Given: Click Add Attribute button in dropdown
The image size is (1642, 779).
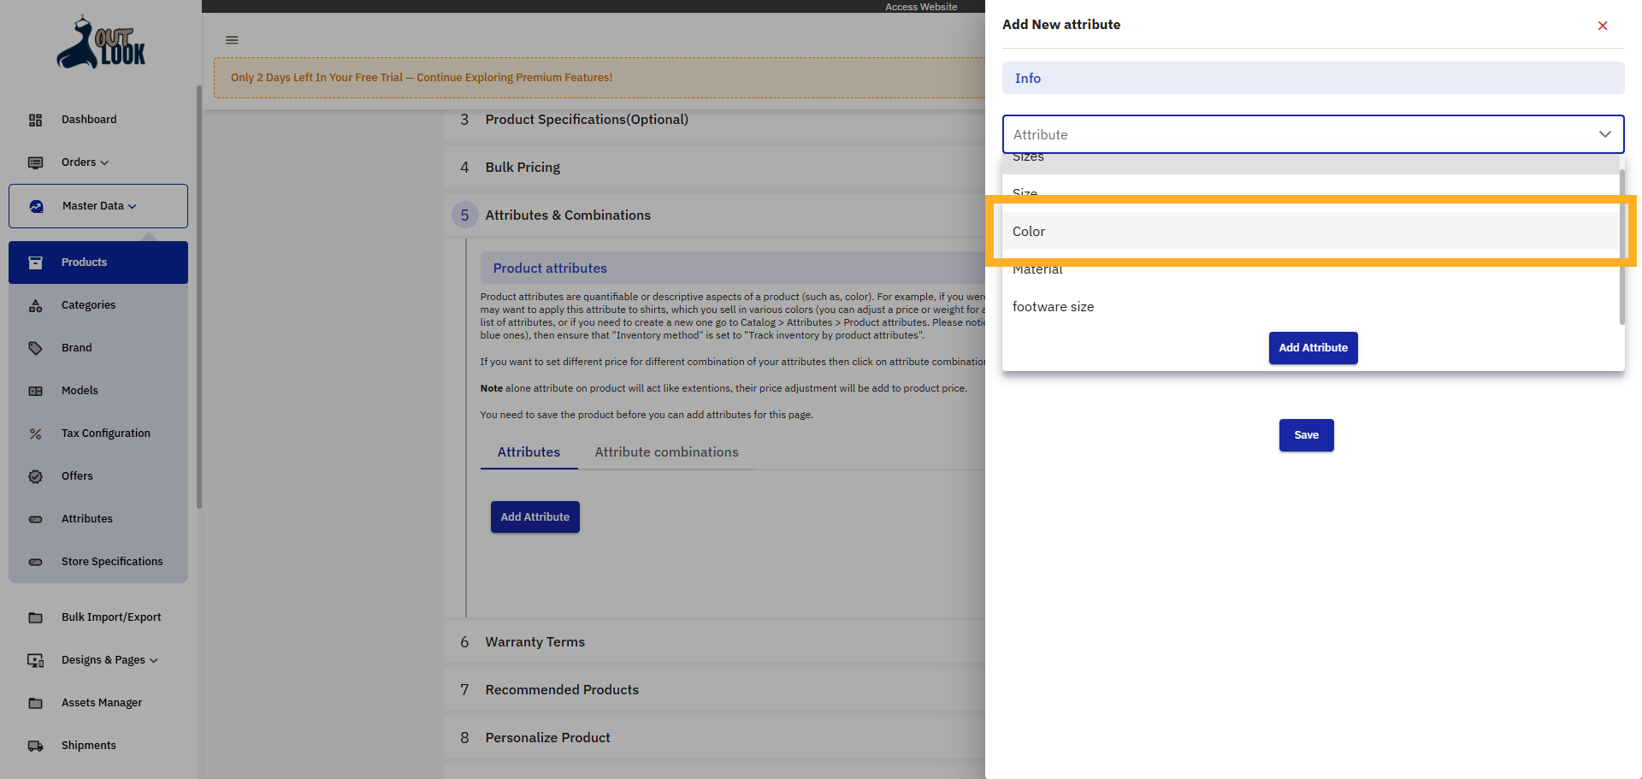Looking at the screenshot, I should 1313,348.
